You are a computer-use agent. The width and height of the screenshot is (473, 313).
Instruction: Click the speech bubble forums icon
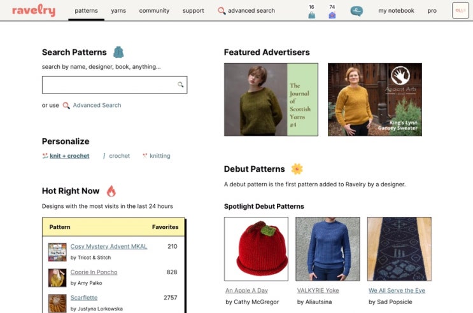tap(357, 11)
